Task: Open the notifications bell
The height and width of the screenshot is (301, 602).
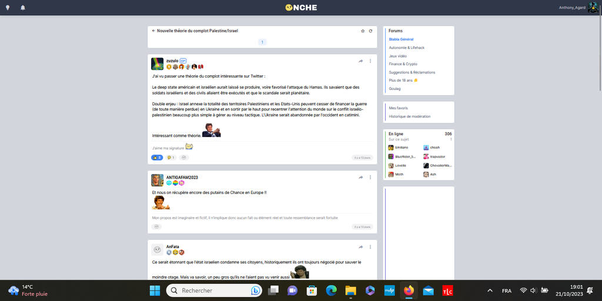Action: coord(23,8)
